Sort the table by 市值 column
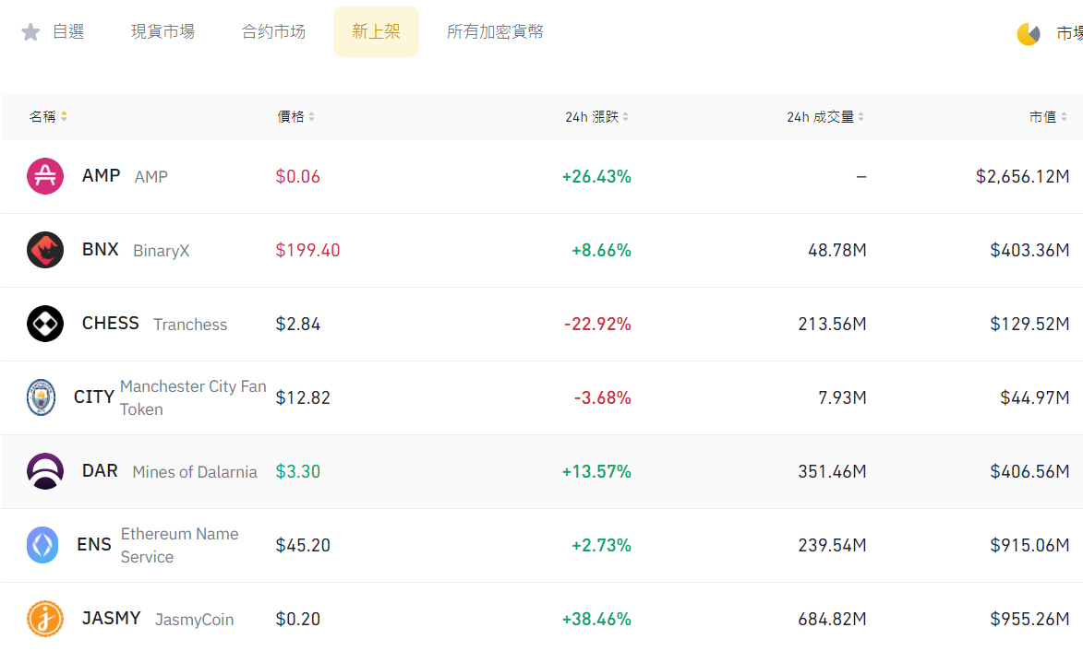This screenshot has width=1083, height=651. pyautogui.click(x=1048, y=116)
